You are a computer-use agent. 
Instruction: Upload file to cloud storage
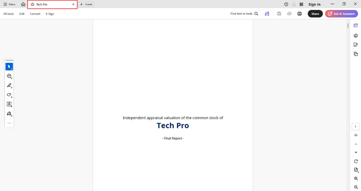coord(289,14)
